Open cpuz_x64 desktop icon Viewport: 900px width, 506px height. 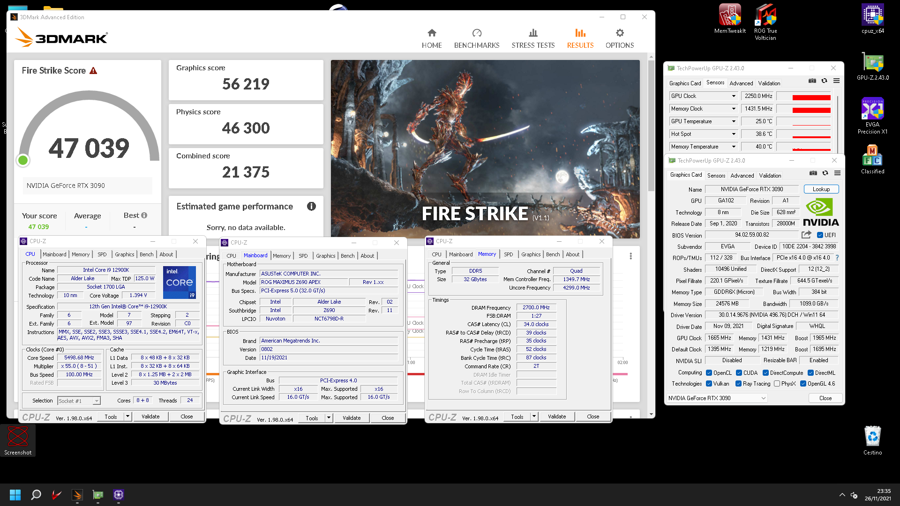(872, 19)
